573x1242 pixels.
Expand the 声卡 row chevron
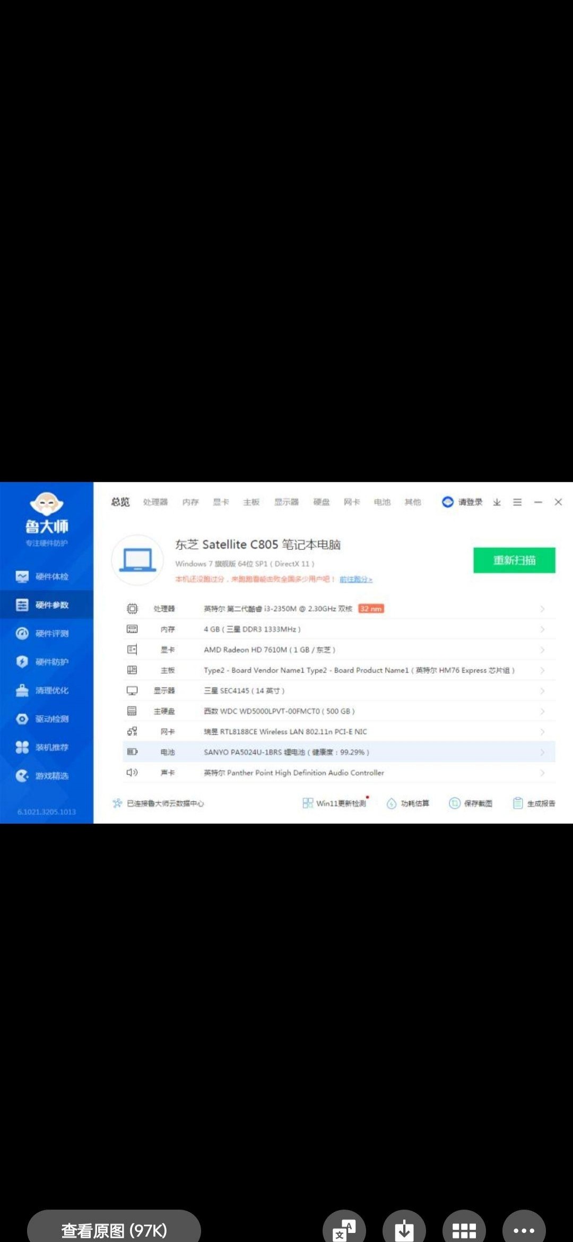point(542,773)
